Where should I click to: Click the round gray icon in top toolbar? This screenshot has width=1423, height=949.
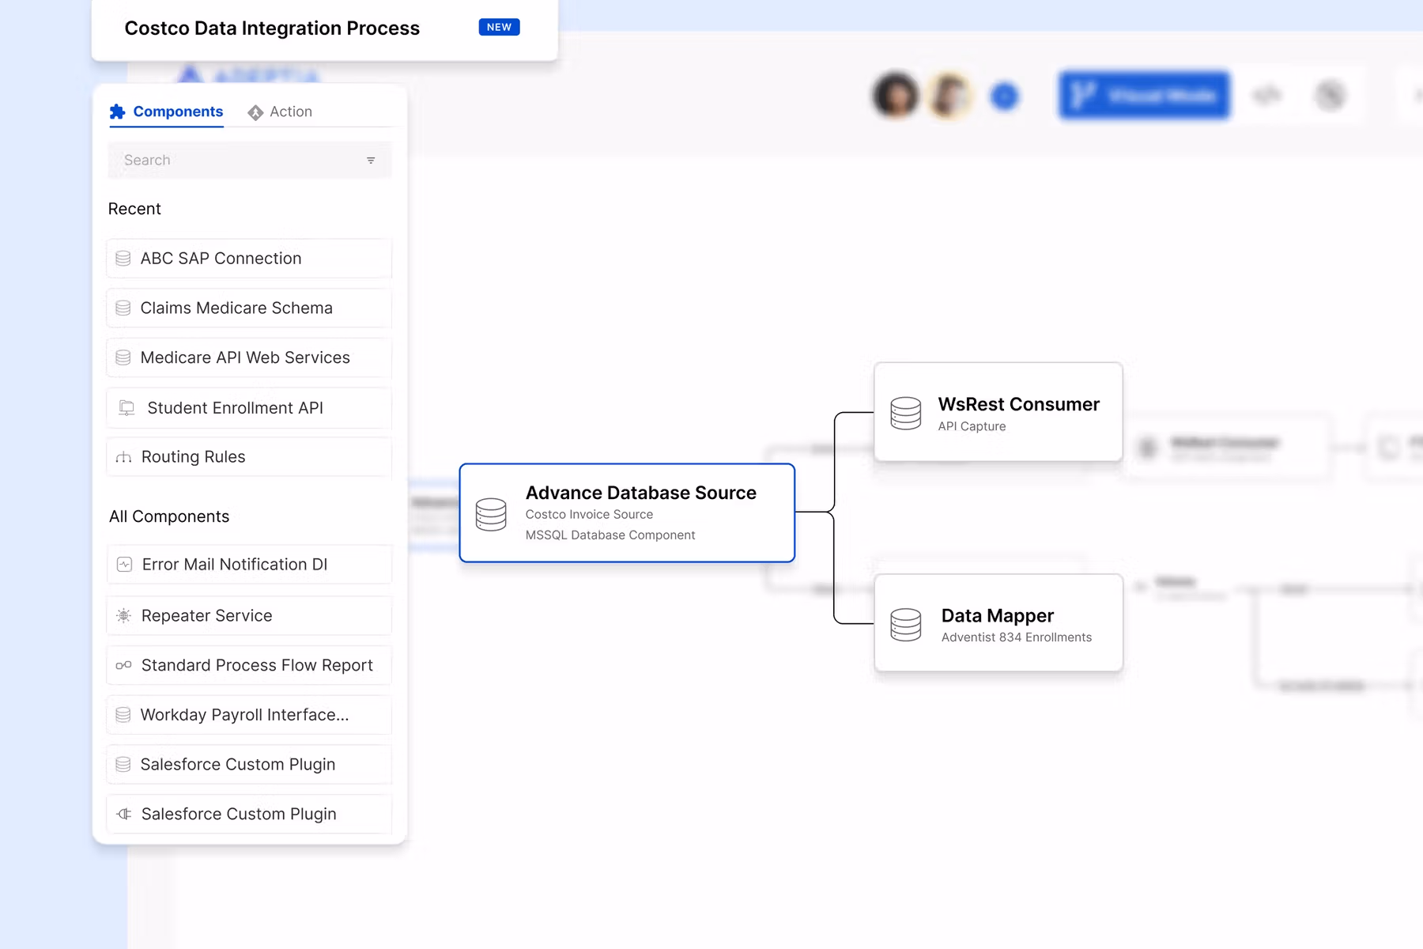(x=1331, y=96)
